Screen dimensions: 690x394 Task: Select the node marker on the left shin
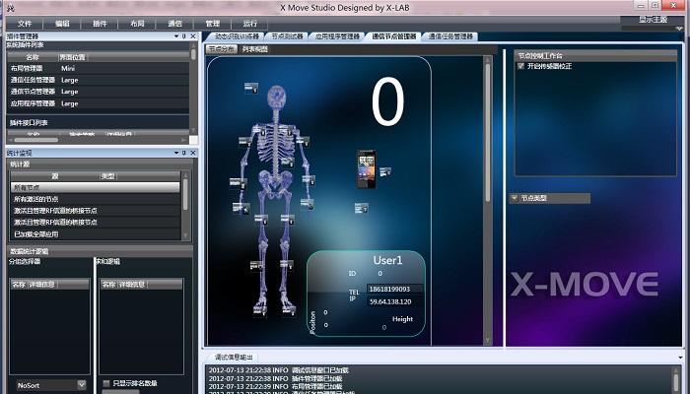[x=257, y=266]
